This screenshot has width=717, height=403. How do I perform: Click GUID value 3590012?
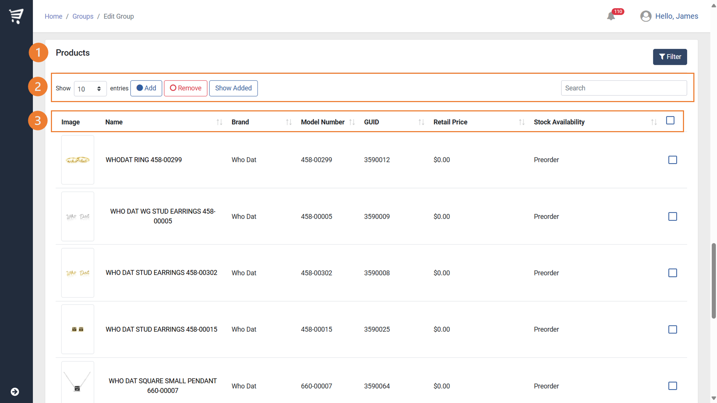coord(377,160)
